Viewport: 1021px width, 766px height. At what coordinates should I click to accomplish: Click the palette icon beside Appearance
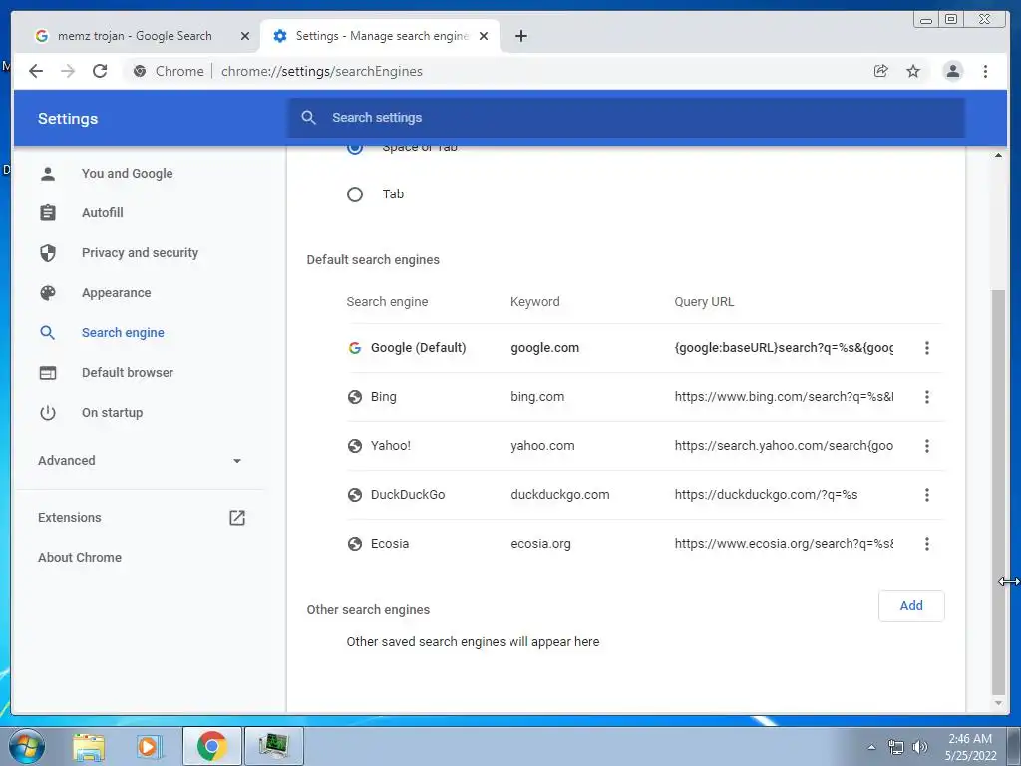pyautogui.click(x=48, y=293)
